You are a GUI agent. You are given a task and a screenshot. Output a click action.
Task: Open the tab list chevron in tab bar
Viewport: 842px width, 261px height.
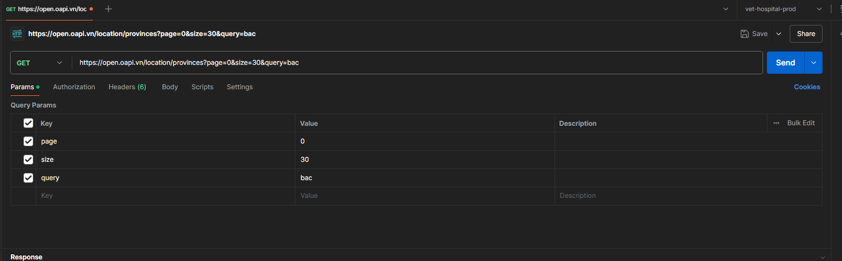tap(725, 9)
